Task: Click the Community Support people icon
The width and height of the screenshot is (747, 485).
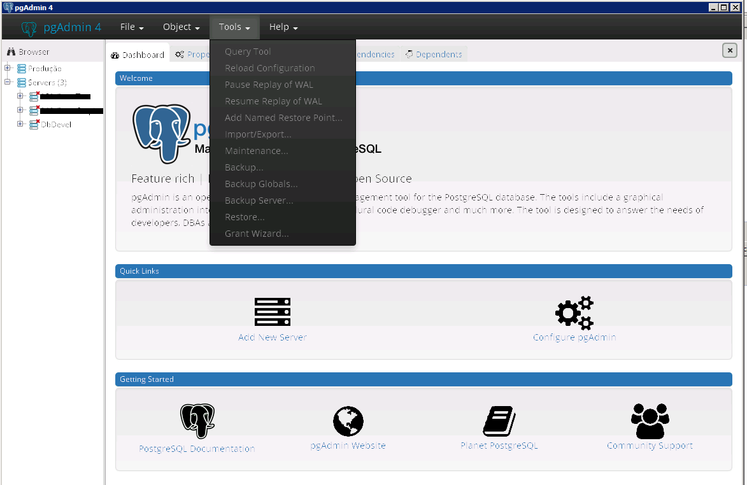Action: 650,421
